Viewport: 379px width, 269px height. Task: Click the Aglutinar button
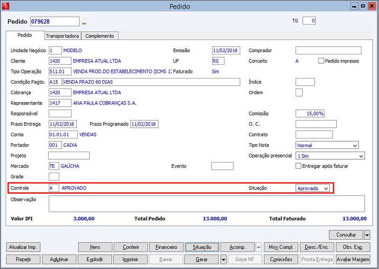pyautogui.click(x=59, y=260)
